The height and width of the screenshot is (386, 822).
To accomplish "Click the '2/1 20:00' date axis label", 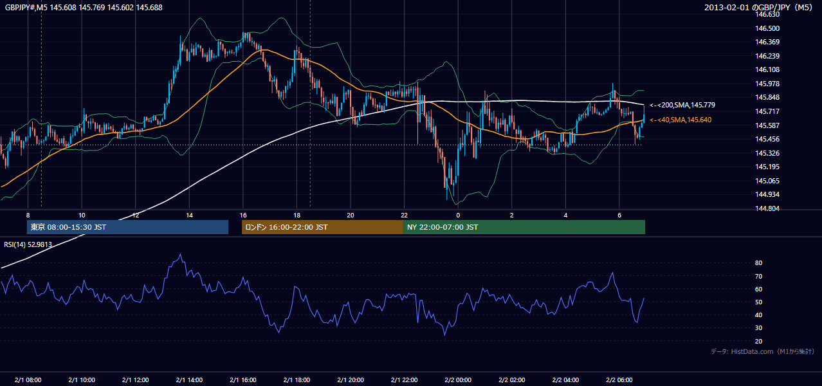I will (350, 380).
